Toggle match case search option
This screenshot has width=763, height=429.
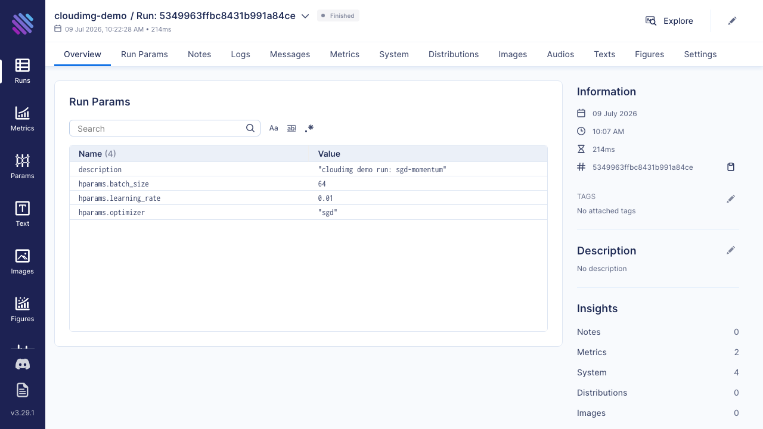click(x=274, y=128)
